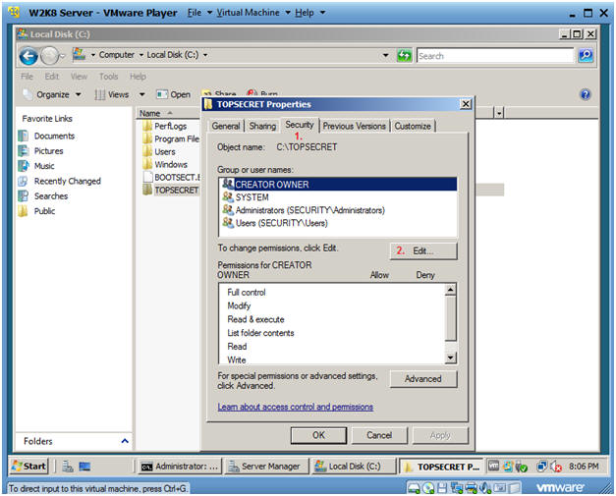The width and height of the screenshot is (616, 496).
Task: Click the Advanced button
Action: click(423, 378)
